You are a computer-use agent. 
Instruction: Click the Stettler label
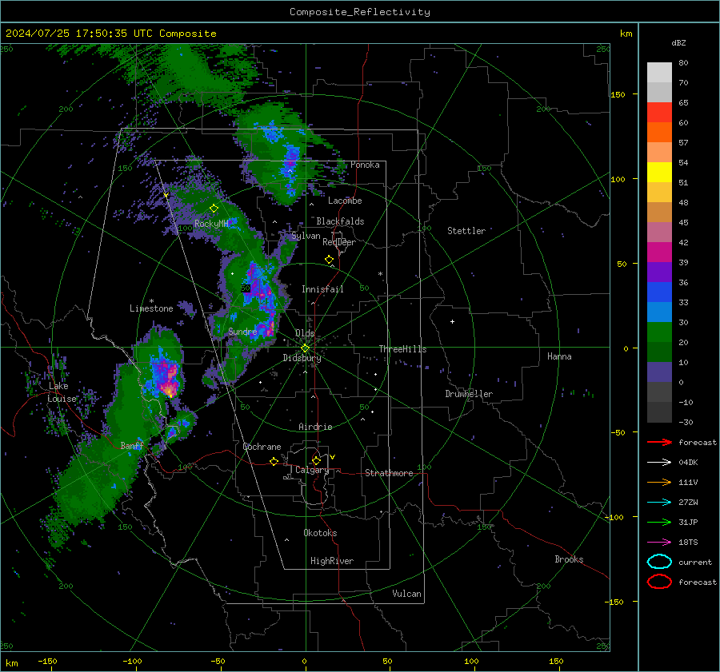click(466, 231)
